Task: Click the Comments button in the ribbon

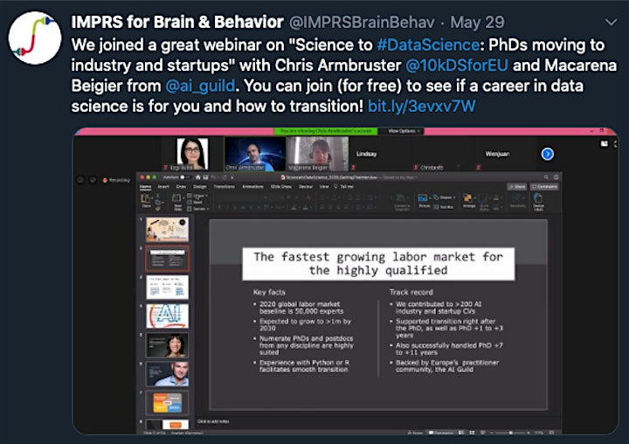Action: [x=544, y=187]
